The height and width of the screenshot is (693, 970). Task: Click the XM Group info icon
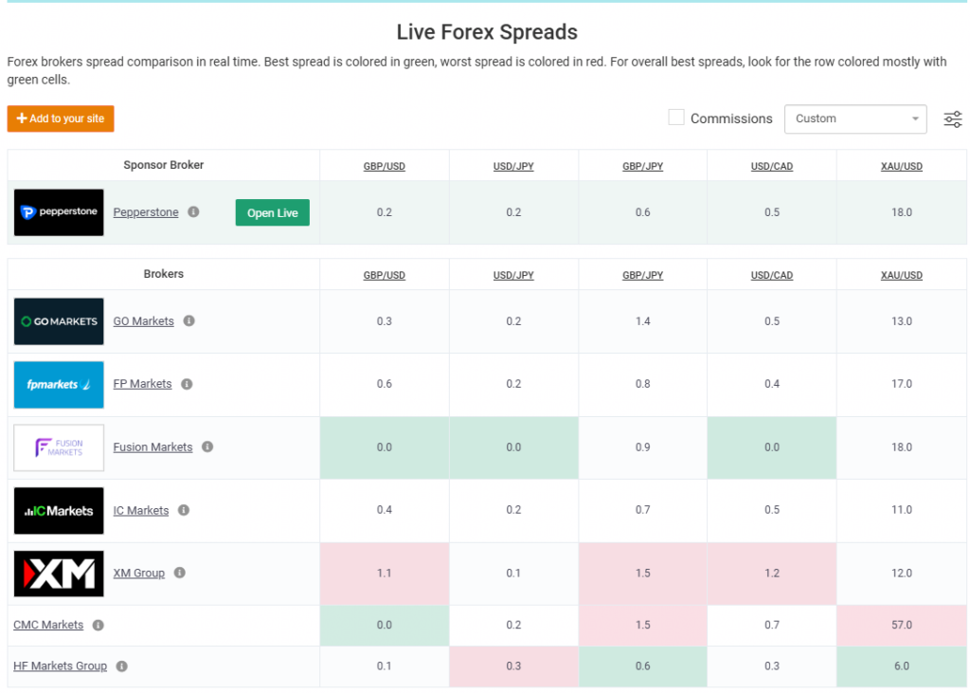tap(180, 573)
